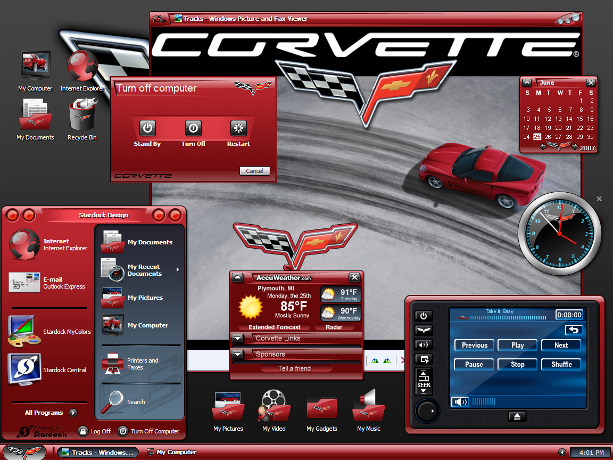Open the Extended Forecast link
Screen dimensions: 613x460
(275, 327)
